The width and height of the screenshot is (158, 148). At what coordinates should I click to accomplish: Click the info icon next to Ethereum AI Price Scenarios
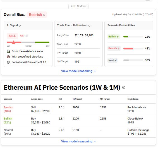coord(124,87)
